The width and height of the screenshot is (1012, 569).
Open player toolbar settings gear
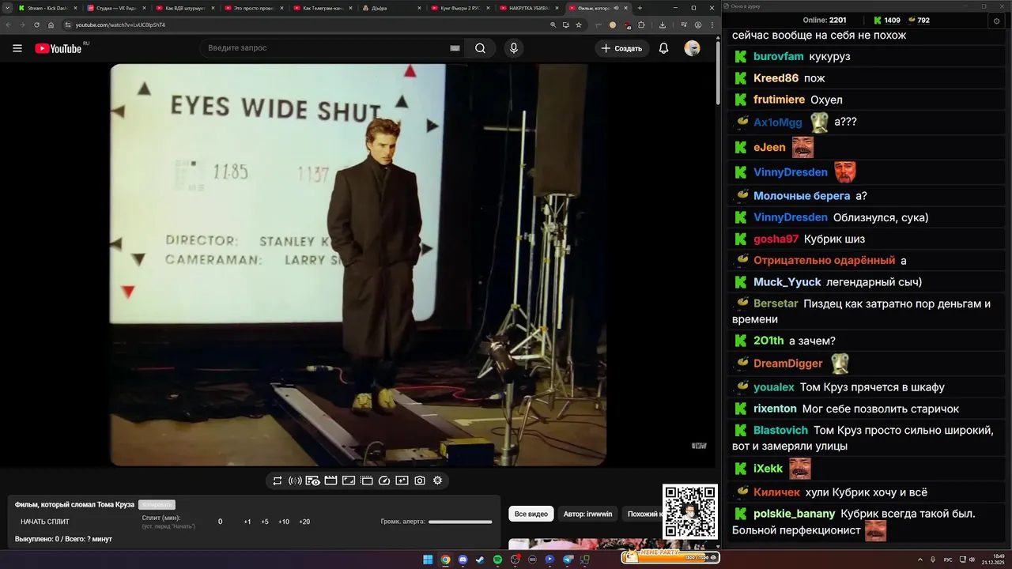(437, 480)
